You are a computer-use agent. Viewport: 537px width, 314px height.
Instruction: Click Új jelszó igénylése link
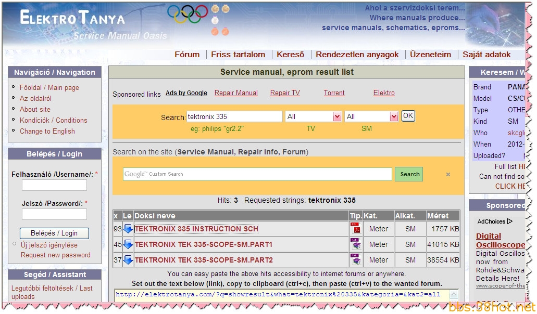pyautogui.click(x=49, y=245)
